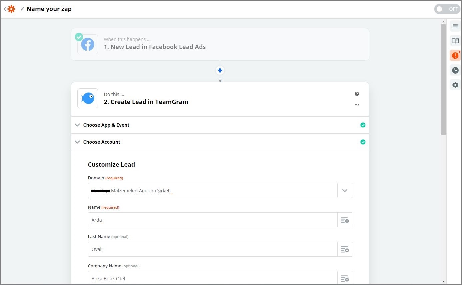Click the pencil icon to rename zap

22,9
